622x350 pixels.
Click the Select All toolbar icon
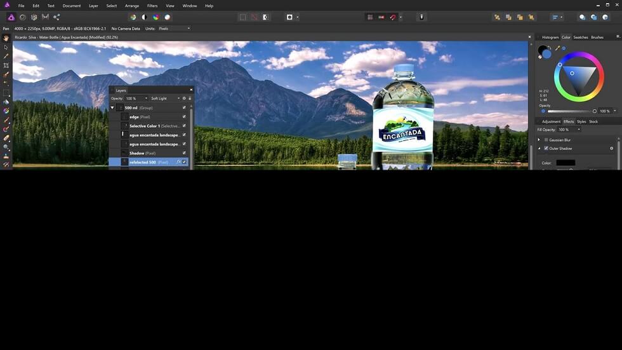pos(242,17)
